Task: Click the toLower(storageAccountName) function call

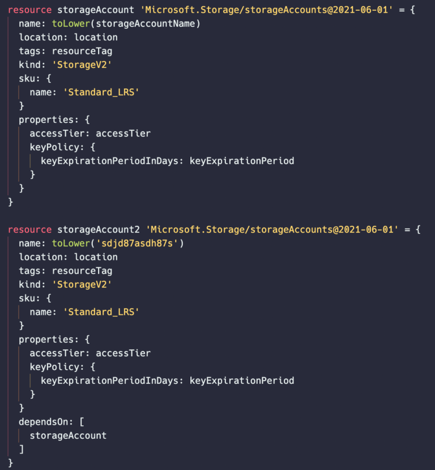Action: pyautogui.click(x=126, y=24)
